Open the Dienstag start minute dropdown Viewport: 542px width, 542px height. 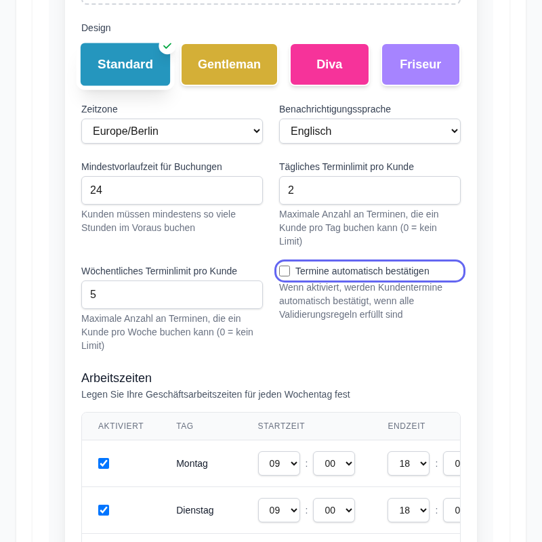(333, 510)
